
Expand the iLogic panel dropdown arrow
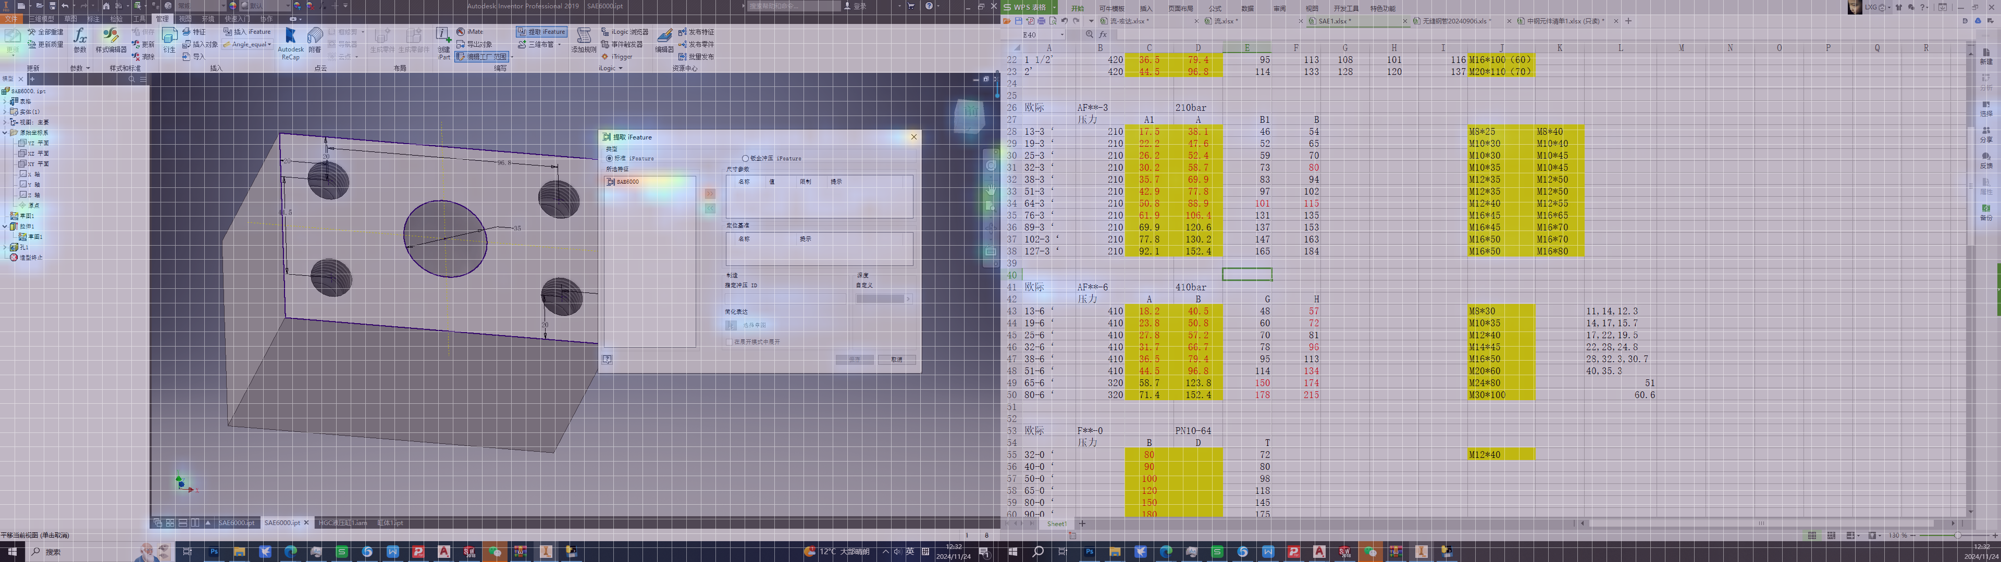pyautogui.click(x=621, y=68)
